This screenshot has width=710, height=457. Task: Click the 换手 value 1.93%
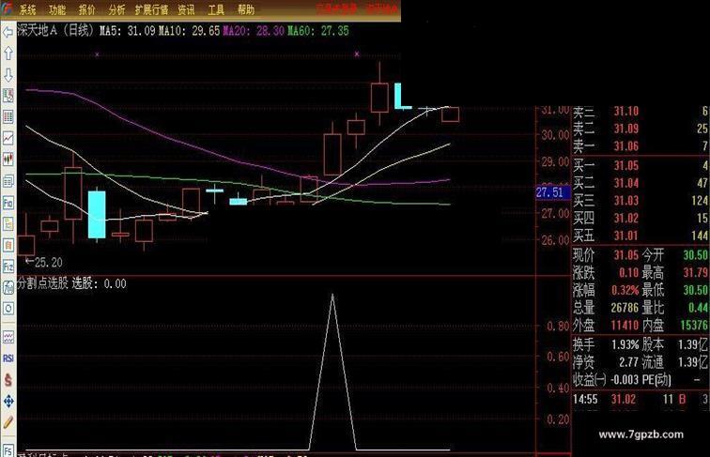(x=625, y=344)
